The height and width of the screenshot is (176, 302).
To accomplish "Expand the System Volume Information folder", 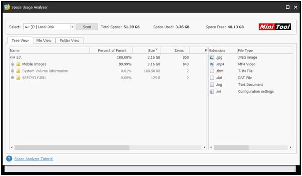I will click(x=13, y=71).
